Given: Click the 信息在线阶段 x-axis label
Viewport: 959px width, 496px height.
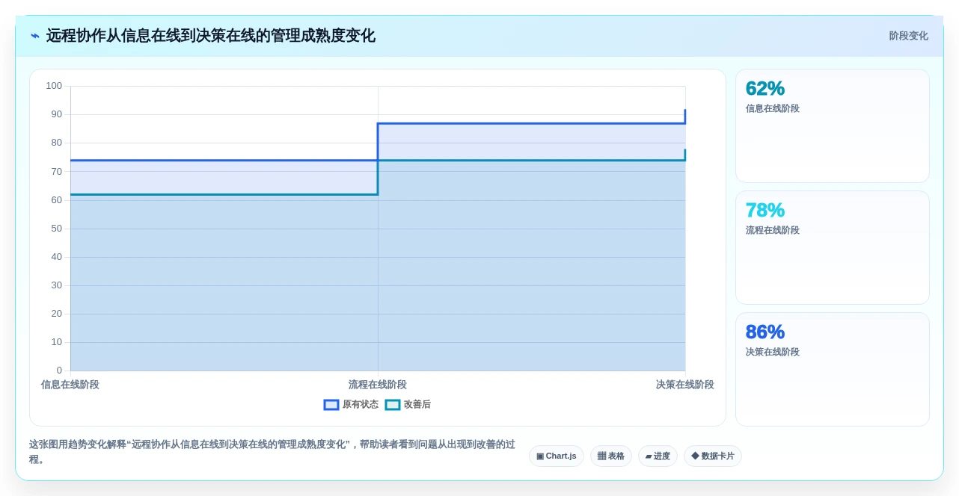Looking at the screenshot, I should [70, 385].
